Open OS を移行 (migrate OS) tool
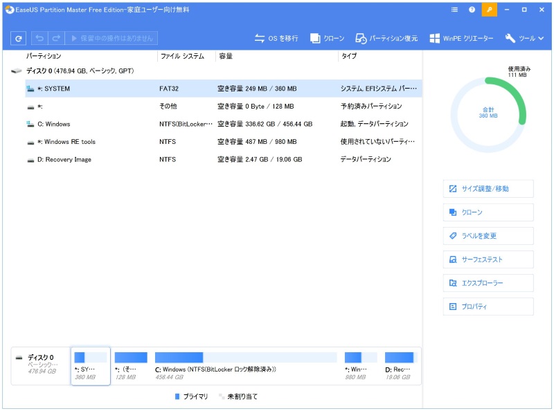Screen dimensions: 554x411 pyautogui.click(x=276, y=38)
